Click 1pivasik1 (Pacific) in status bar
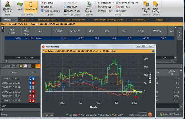 pos(170,114)
